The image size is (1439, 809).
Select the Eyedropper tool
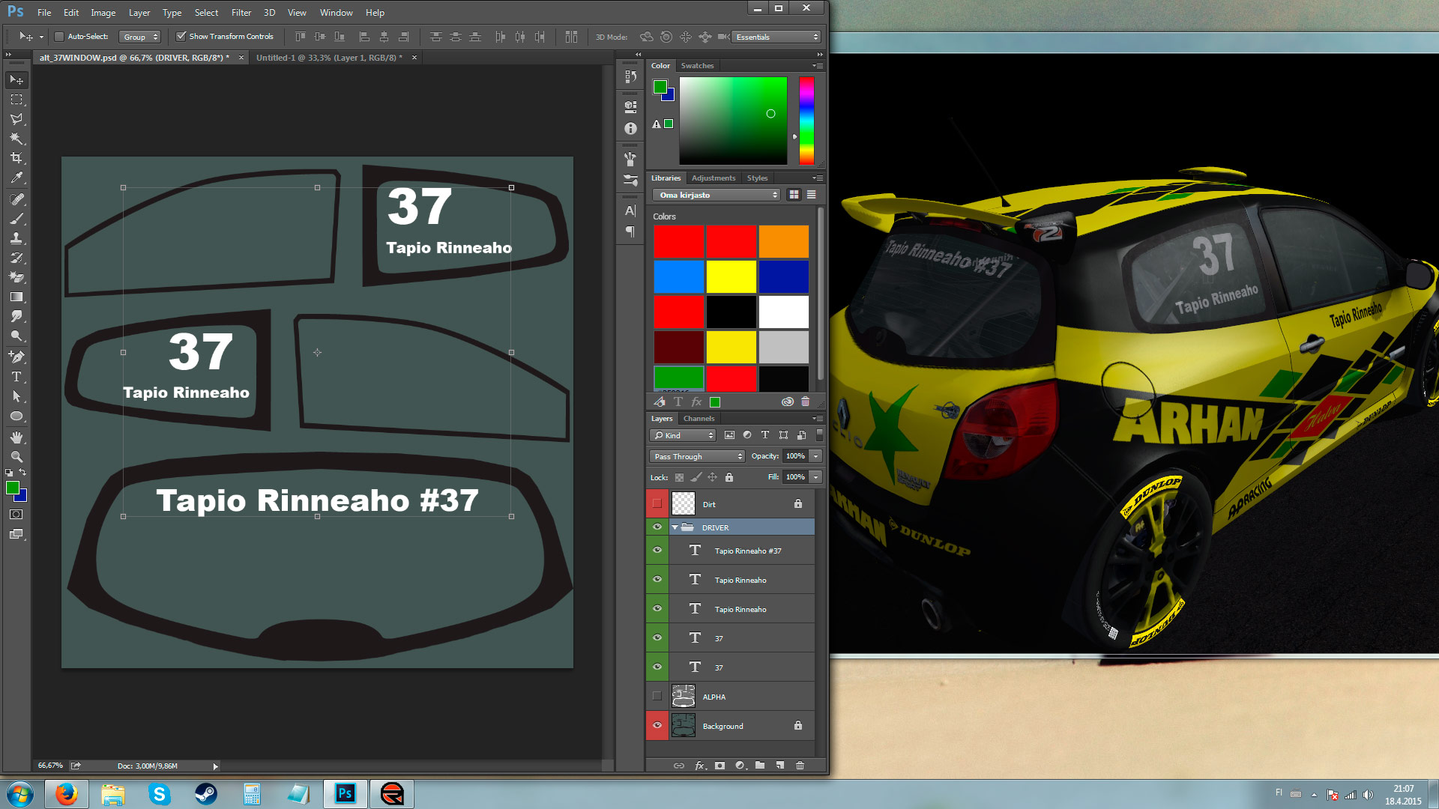tap(16, 178)
